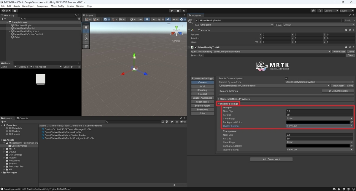
Task: Open the Oculus menu
Action: (70, 6)
